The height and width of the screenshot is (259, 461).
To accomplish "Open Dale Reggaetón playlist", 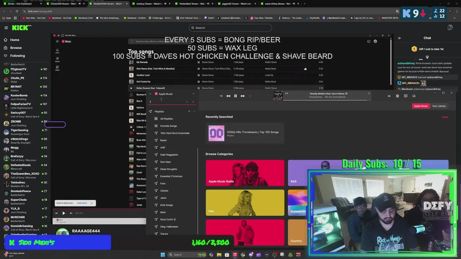I will coord(169,155).
